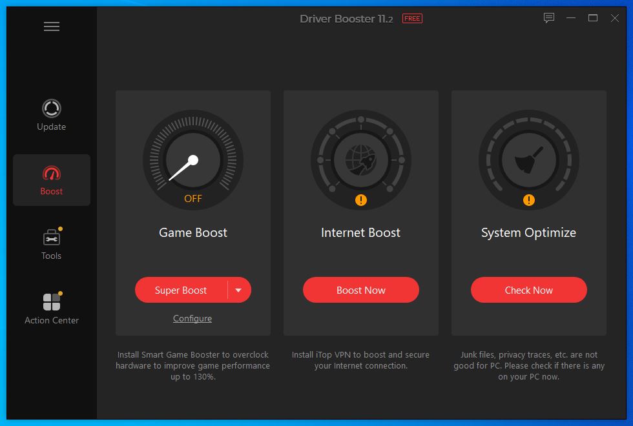Switch to the Action Center tab label

[52, 320]
